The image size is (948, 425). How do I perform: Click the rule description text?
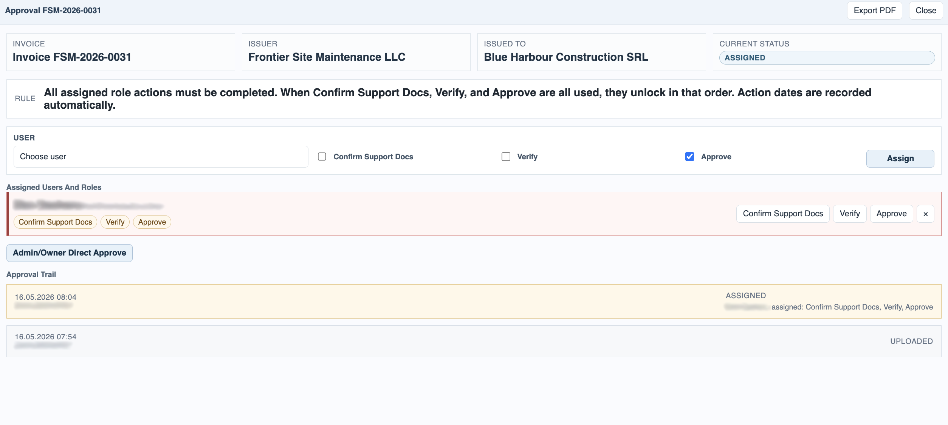[457, 99]
